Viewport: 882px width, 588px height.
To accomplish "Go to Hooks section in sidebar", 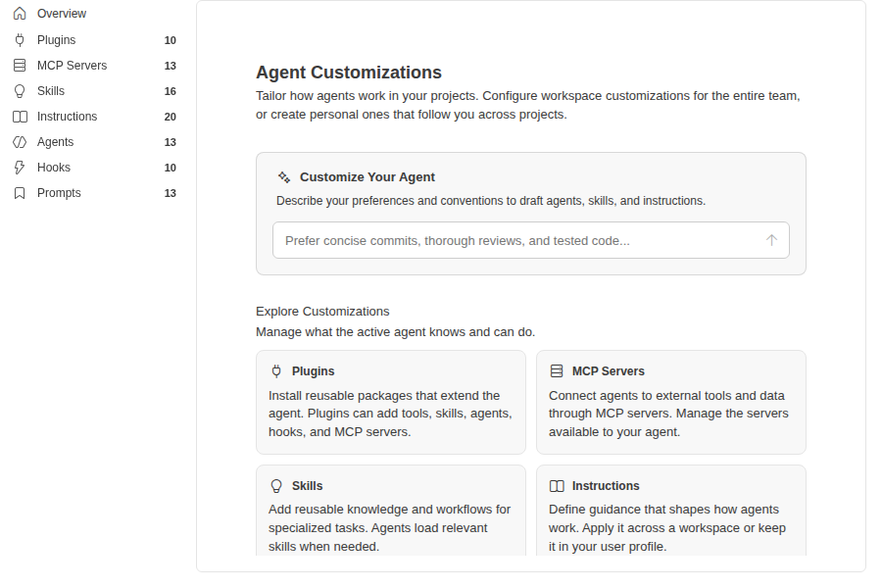I will tap(94, 168).
